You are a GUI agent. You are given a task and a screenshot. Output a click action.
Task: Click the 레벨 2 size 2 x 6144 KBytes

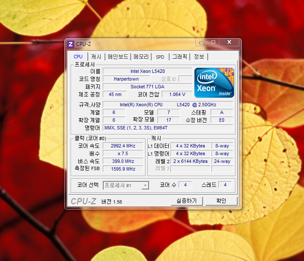pos(191,161)
